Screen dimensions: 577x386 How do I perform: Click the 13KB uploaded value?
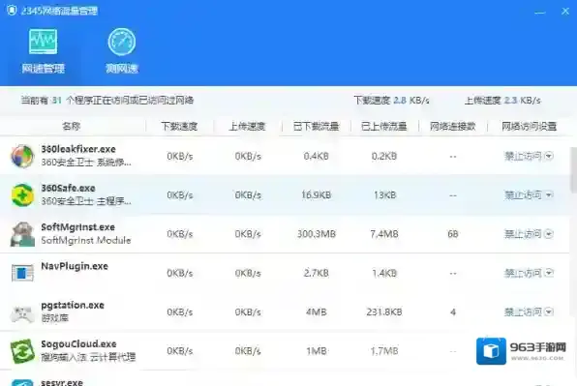coord(385,194)
